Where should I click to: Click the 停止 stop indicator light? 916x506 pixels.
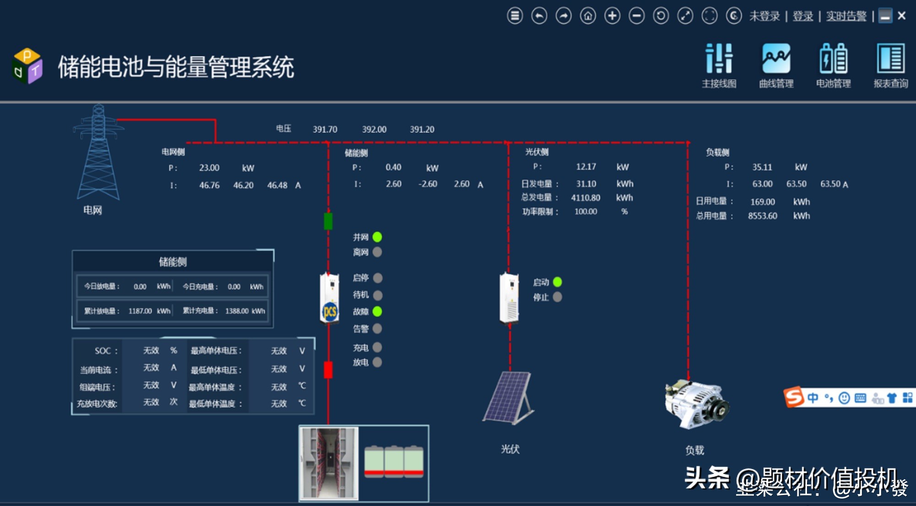557,298
